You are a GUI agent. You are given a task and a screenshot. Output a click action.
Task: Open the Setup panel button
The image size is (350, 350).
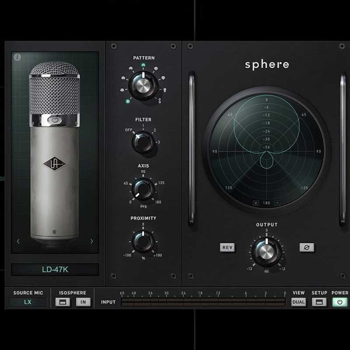click(319, 302)
